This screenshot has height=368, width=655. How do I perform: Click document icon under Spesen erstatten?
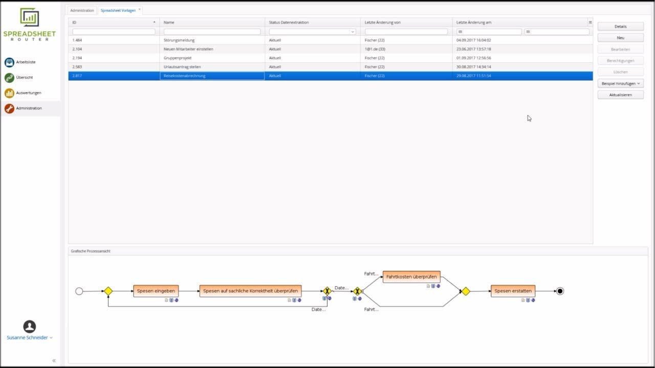click(x=523, y=300)
